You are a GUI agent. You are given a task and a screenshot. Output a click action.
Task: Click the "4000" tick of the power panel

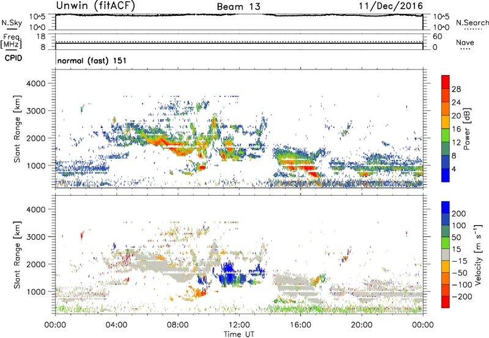pos(35,84)
